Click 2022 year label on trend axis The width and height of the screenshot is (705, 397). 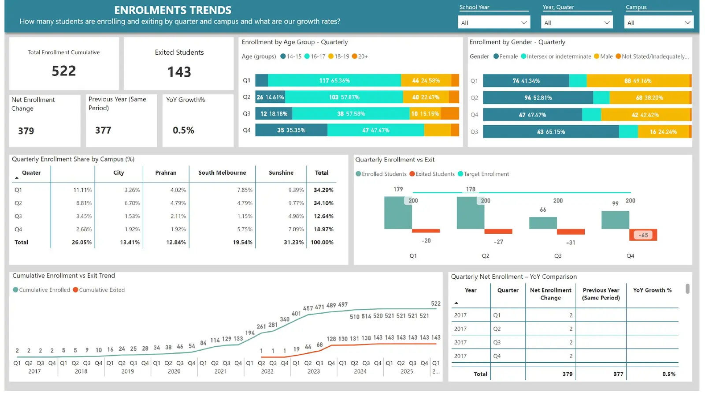(x=267, y=371)
